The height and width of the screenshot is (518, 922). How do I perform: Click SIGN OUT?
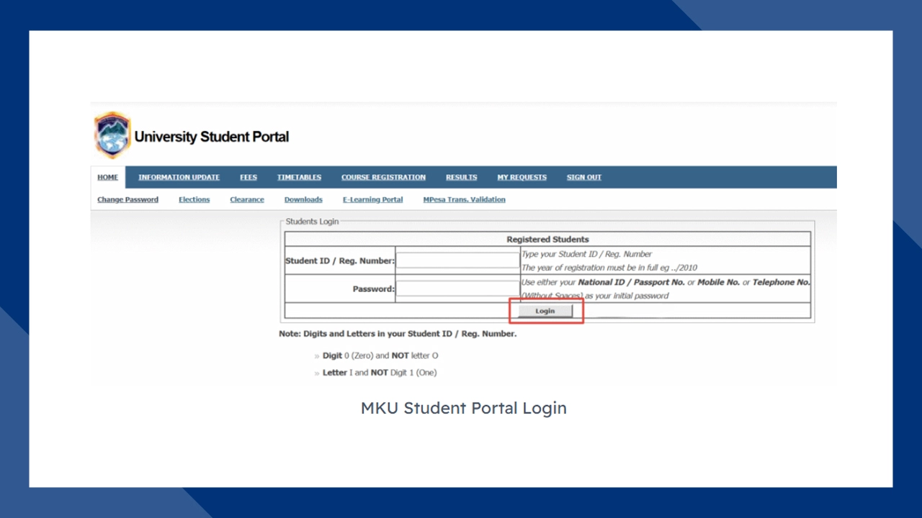pyautogui.click(x=583, y=177)
